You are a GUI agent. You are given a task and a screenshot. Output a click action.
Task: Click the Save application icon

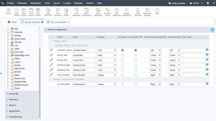click(98, 12)
